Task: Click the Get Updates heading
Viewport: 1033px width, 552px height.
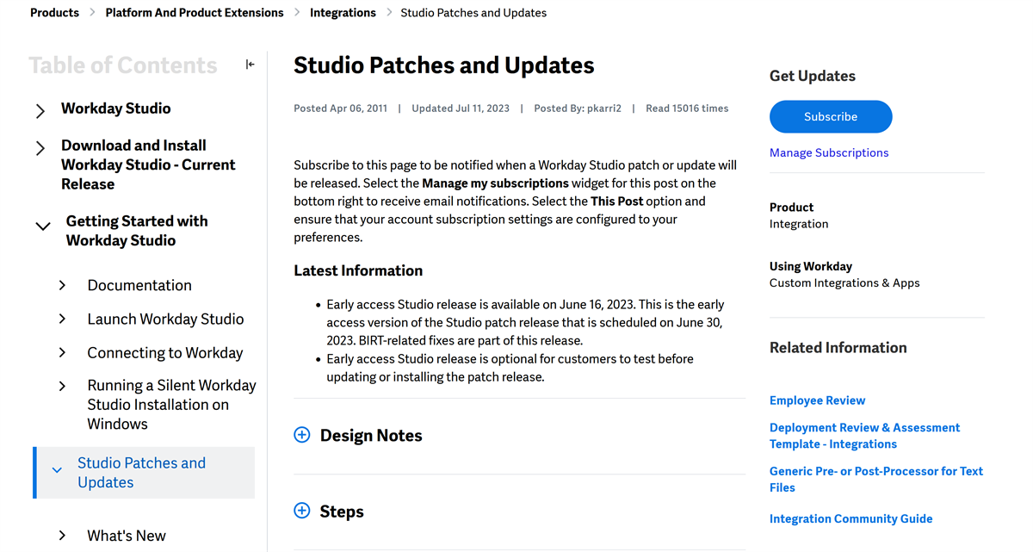Action: click(813, 76)
